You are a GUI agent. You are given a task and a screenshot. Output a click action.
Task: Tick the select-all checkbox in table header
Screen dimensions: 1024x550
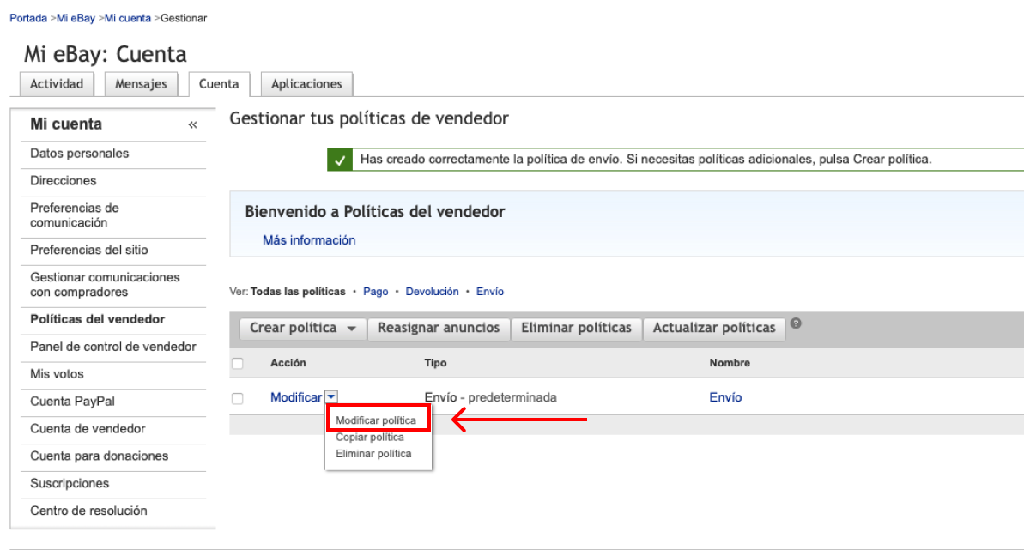(x=238, y=363)
